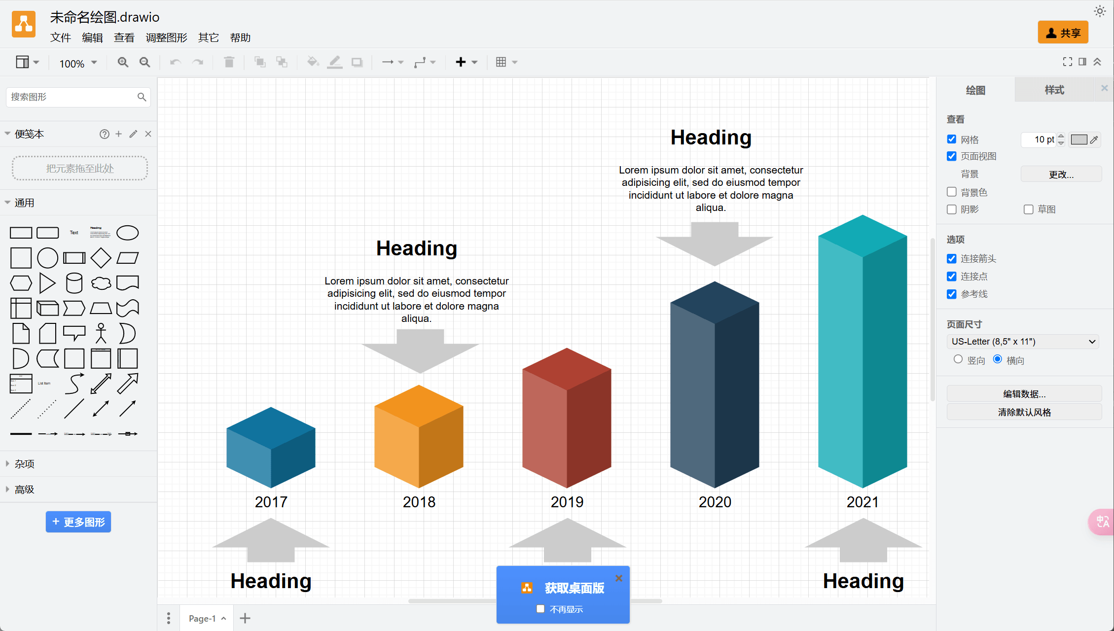The height and width of the screenshot is (631, 1114).
Task: Open the 文件 menu
Action: pos(60,37)
